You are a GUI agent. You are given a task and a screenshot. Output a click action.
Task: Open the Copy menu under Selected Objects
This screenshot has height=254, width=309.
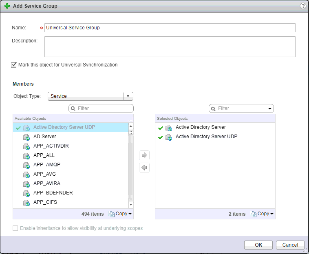click(262, 214)
